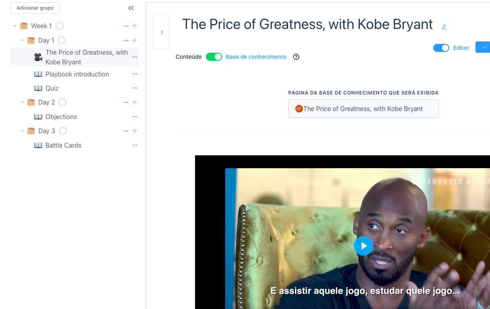Open options for Playbook introduction item

tap(135, 74)
